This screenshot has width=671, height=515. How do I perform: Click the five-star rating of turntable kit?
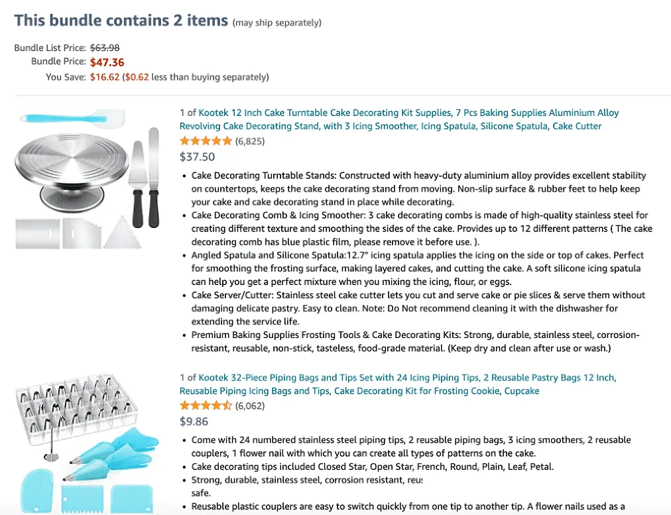click(206, 141)
